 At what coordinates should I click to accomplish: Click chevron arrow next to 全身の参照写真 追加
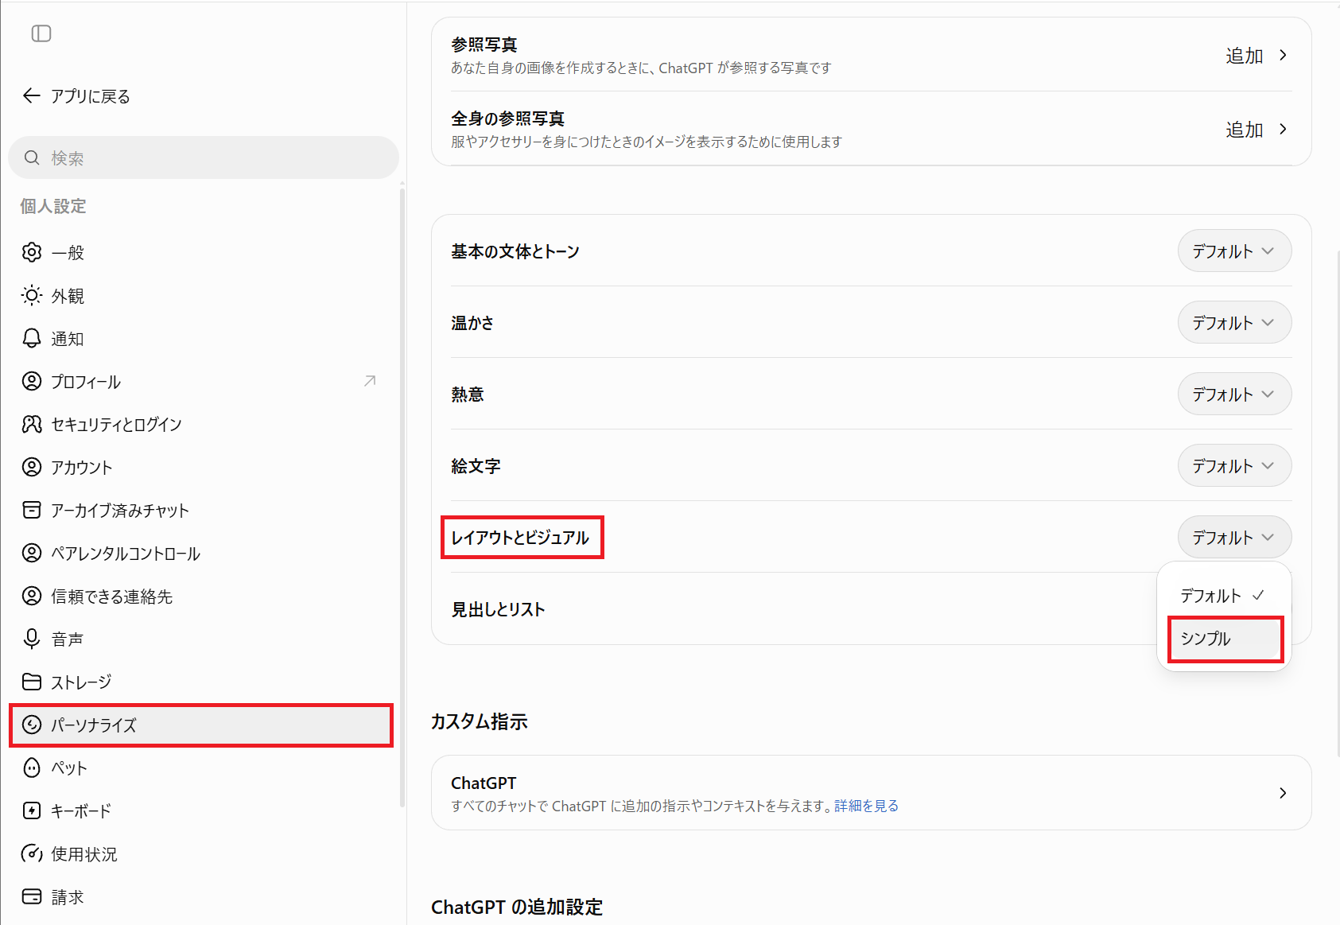[1283, 129]
